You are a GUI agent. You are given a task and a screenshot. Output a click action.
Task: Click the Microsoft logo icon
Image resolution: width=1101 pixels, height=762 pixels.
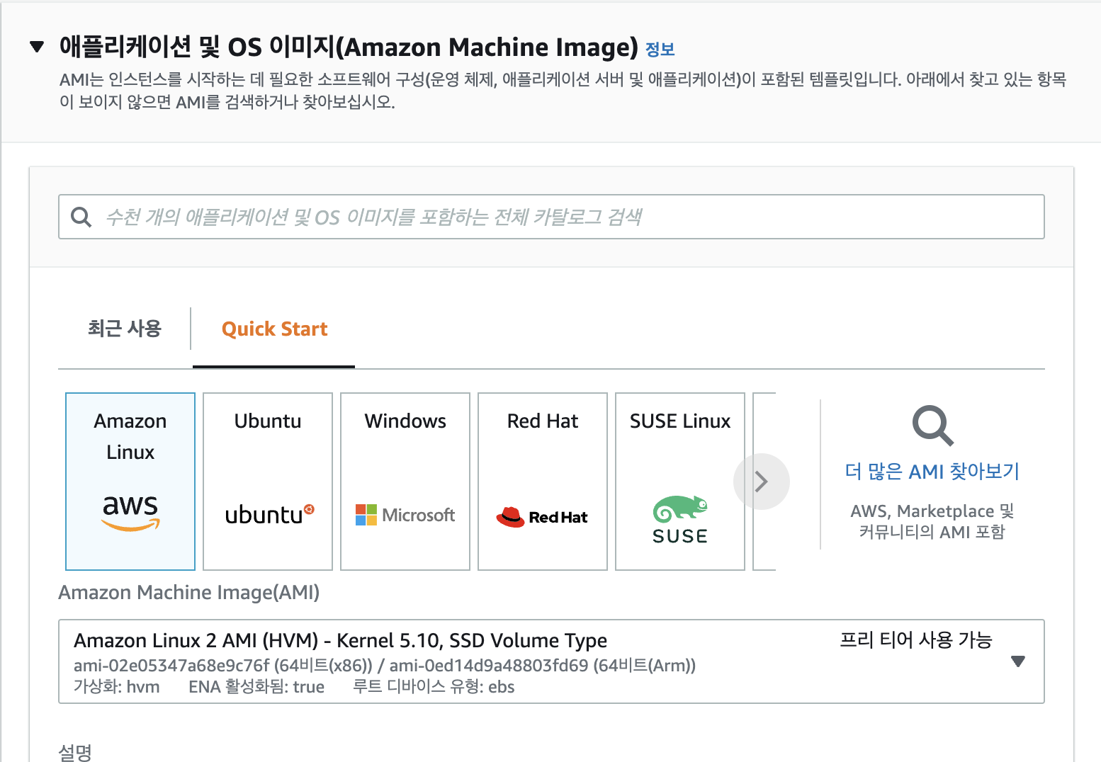(405, 515)
